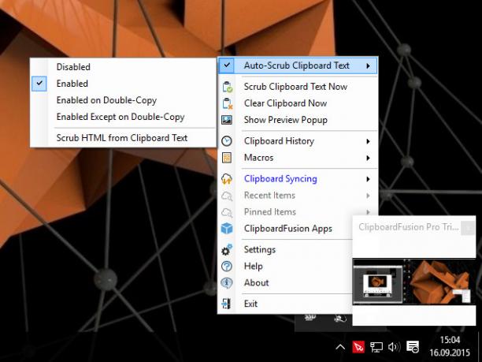Open the network tray icon

376,347
